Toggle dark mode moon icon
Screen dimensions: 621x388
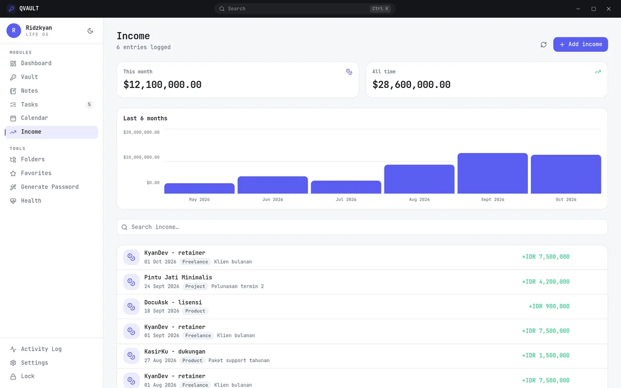click(91, 31)
